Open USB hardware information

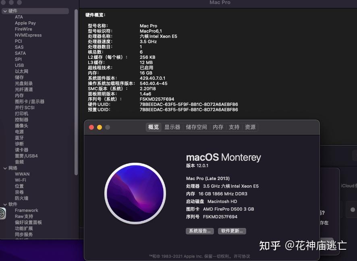[19, 65]
